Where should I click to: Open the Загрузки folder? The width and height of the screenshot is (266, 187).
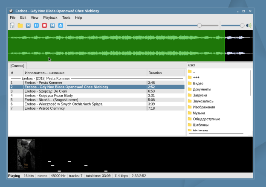[x=200, y=95]
